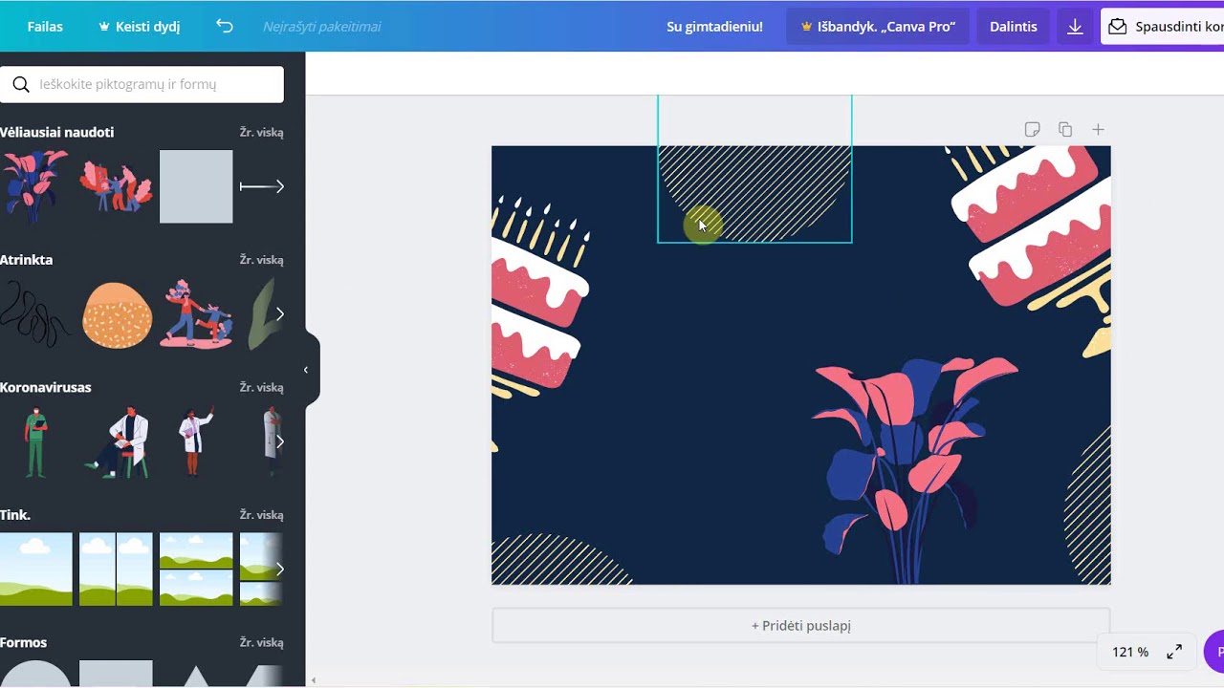Viewport: 1224px width, 688px height.
Task: Click the magnifier search icon
Action: tap(20, 84)
